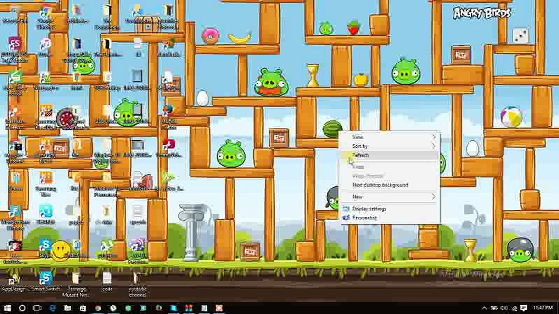This screenshot has height=314, width=559.
Task: Open the New submenu
Action: click(390, 197)
